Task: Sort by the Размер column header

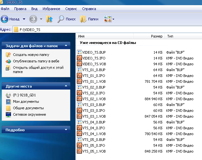Action: 149,36
